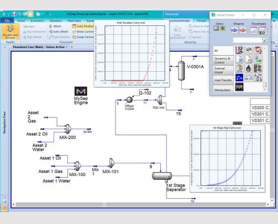Select the blue network model icon in palette

(x=239, y=78)
